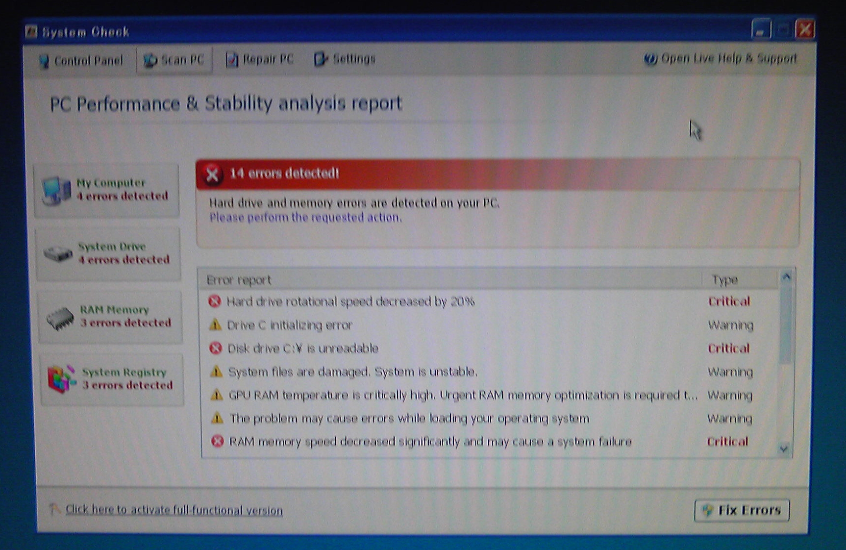
Task: Click the activate full-functional version link
Action: point(174,510)
